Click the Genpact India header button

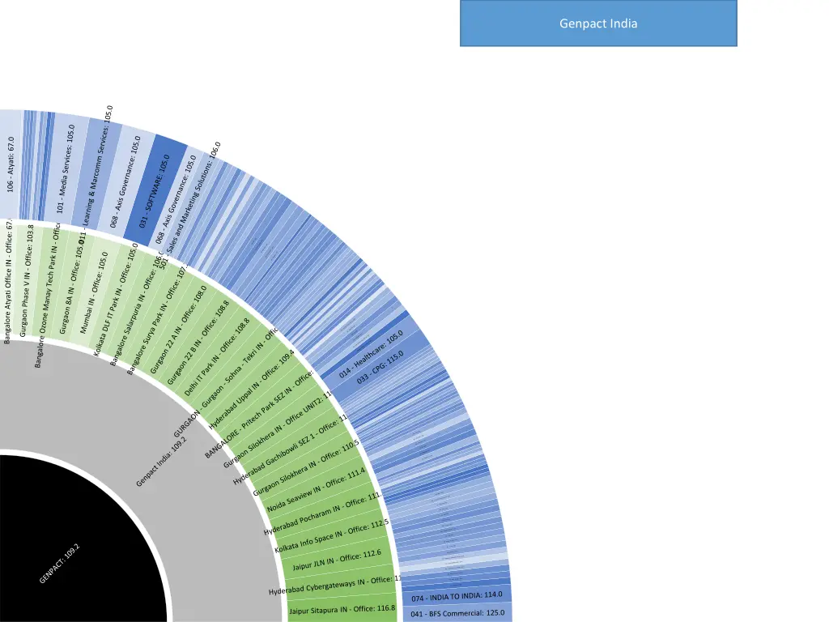(598, 23)
